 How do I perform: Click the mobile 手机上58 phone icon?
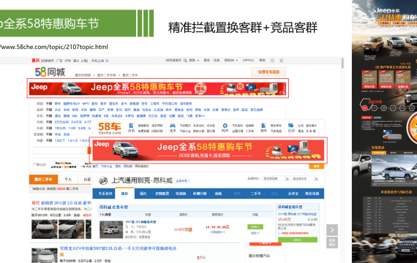click(x=107, y=61)
